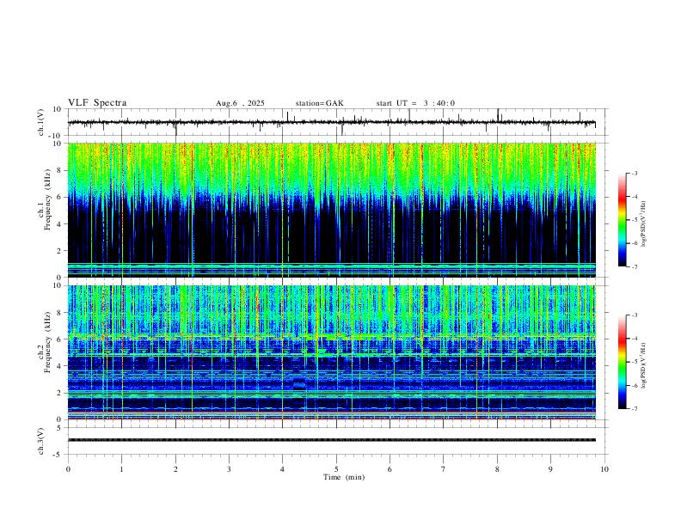
Task: Click ch.2 color bar 'log(PSD)(V²/Hz)' label
Action: [644, 366]
